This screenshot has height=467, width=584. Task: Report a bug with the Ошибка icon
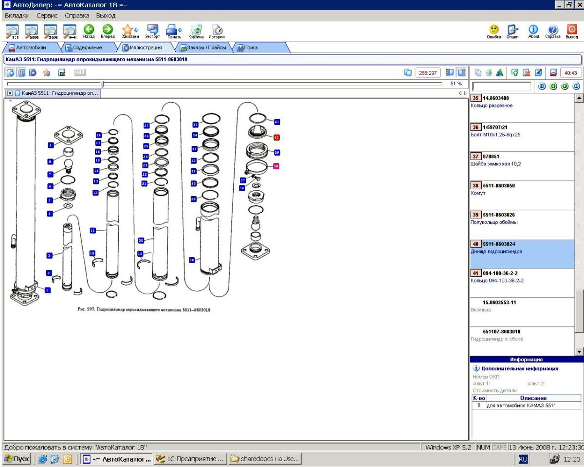pos(494,30)
